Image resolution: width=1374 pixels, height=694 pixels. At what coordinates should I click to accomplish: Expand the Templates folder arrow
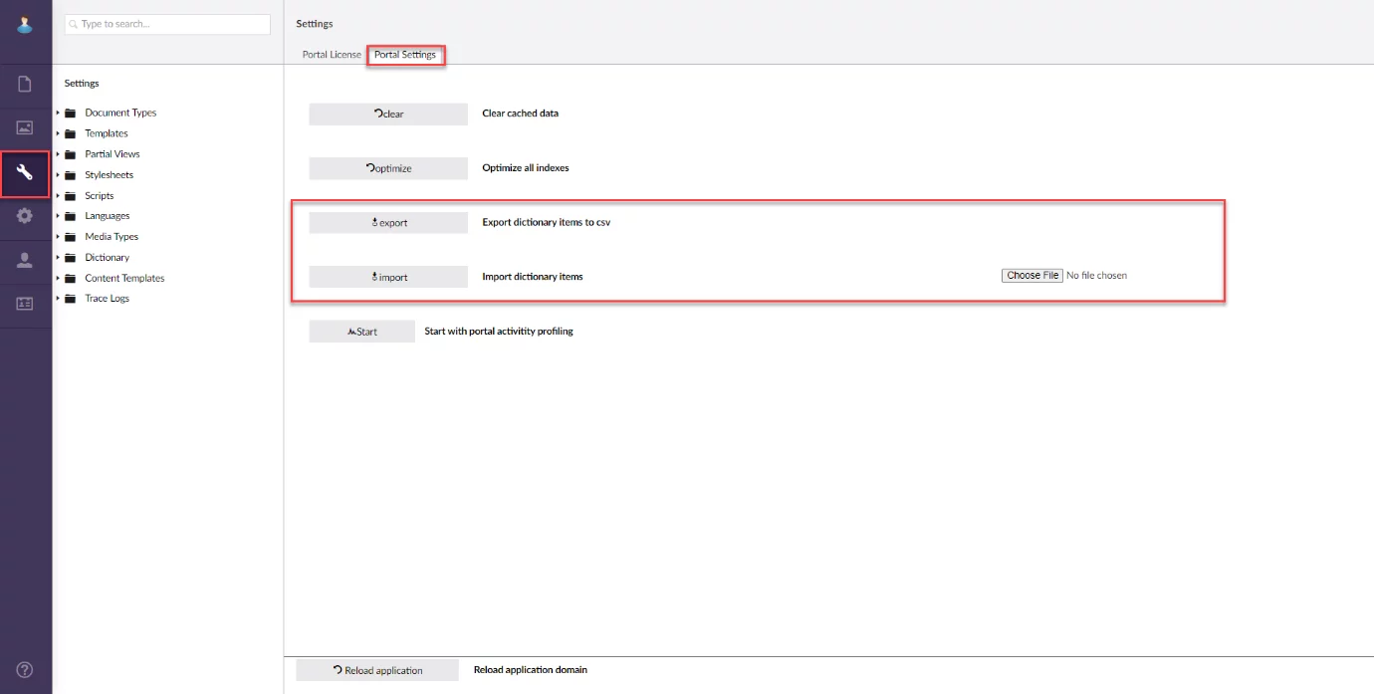(x=59, y=133)
